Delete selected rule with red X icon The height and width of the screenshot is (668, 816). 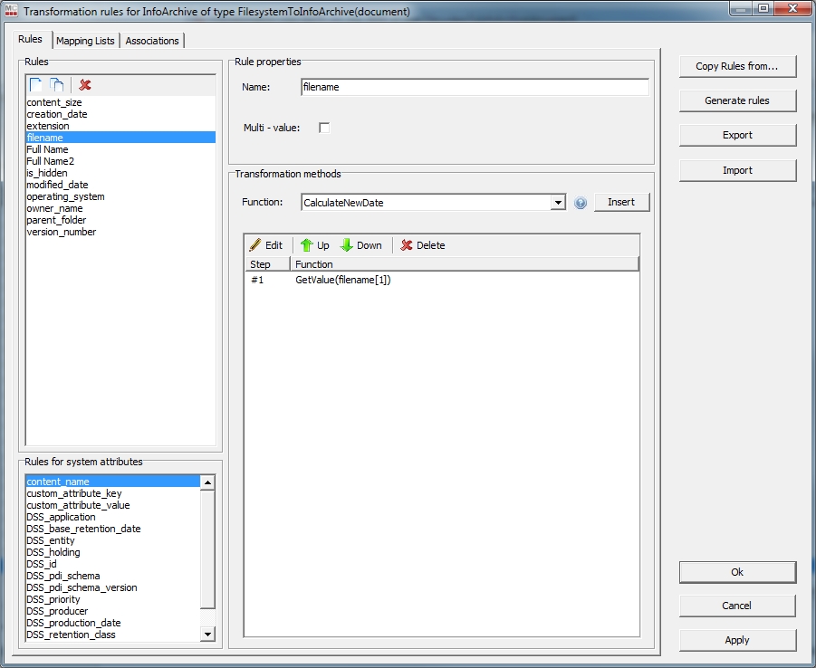click(x=85, y=85)
